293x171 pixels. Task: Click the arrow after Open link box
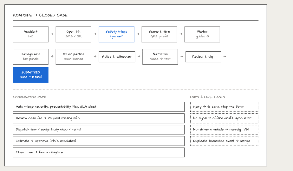pos(95,34)
